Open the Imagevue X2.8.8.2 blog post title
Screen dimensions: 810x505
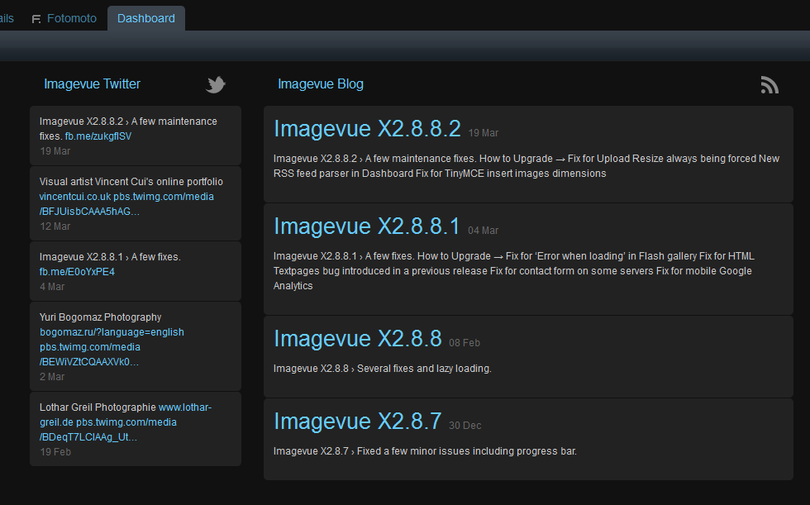pyautogui.click(x=367, y=129)
